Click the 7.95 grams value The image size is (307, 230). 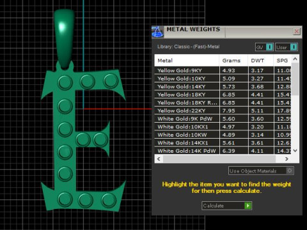pos(228,111)
